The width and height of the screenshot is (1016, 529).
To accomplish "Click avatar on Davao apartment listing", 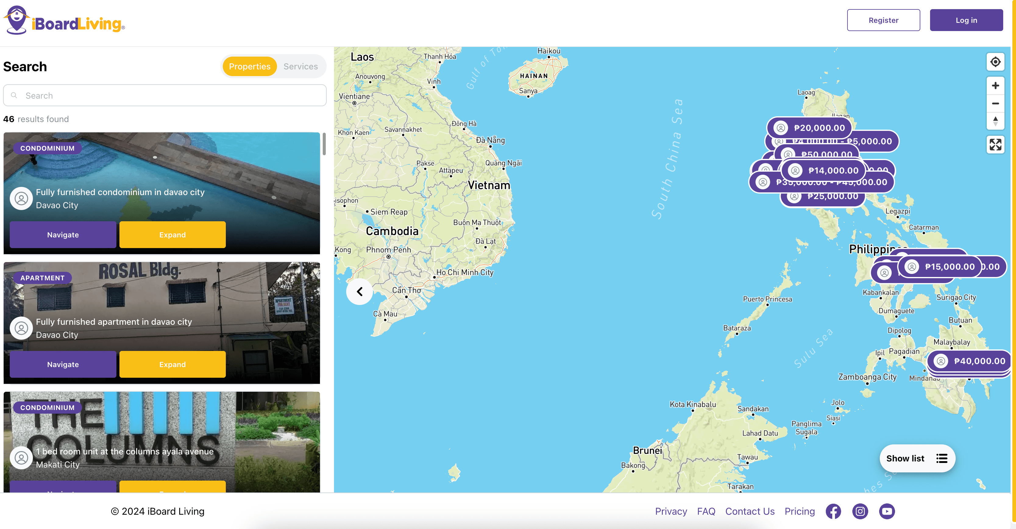I will coord(21,328).
